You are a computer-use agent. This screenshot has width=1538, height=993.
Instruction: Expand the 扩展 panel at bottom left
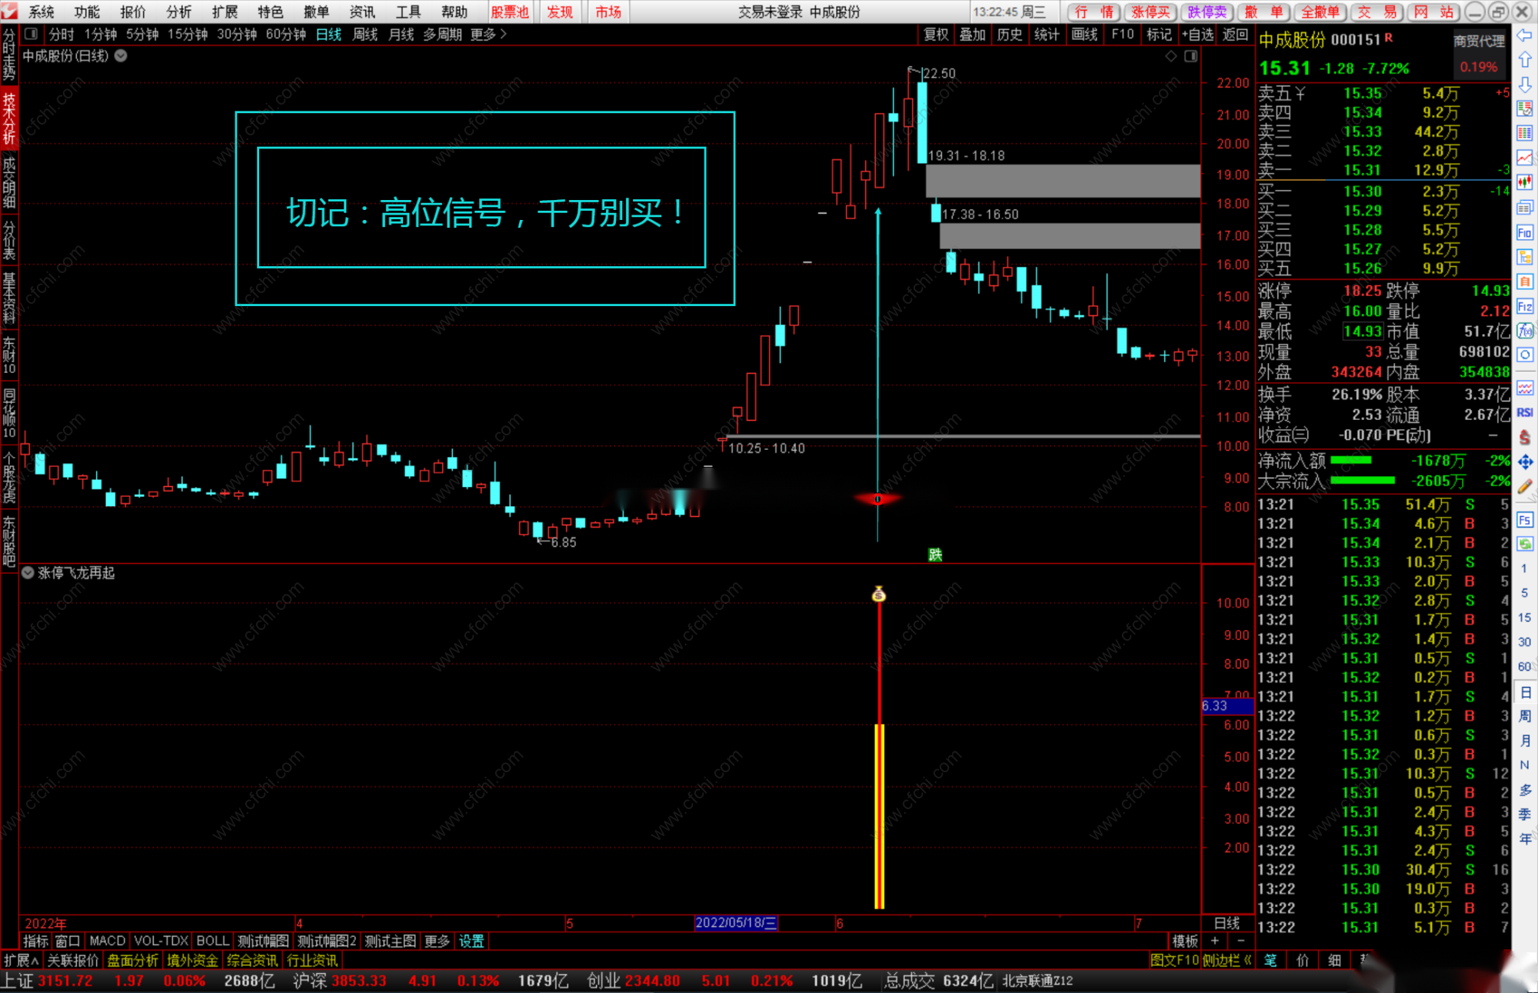point(21,961)
